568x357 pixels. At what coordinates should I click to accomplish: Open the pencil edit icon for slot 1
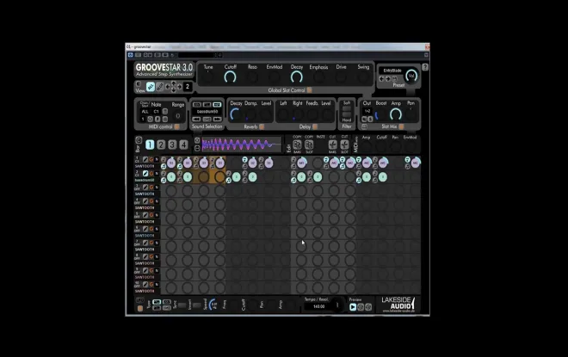point(145,159)
